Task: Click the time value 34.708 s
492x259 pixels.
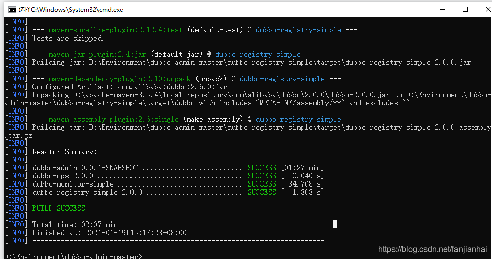Action: (305, 184)
